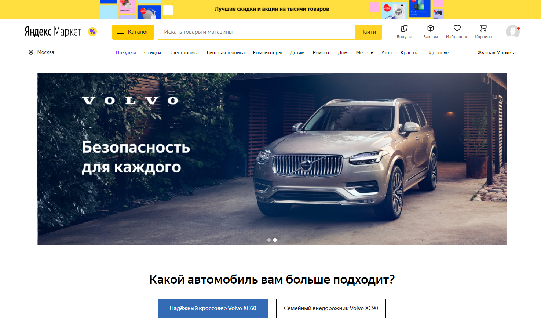
Task: Choose Надёжный кроссовер Volvo XC60 option
Action: click(x=213, y=308)
